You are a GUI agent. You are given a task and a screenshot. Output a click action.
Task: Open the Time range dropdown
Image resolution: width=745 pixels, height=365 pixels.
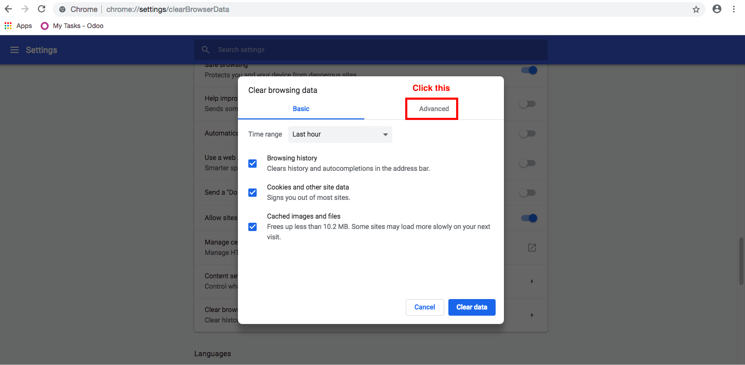pyautogui.click(x=340, y=134)
